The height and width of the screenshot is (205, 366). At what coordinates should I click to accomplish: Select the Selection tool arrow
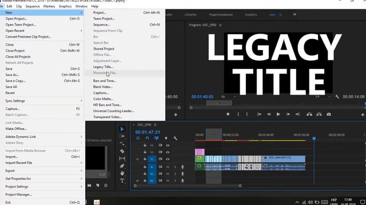click(122, 129)
